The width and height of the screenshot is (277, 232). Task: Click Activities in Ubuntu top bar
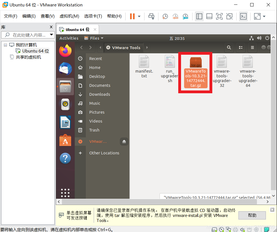click(69, 38)
